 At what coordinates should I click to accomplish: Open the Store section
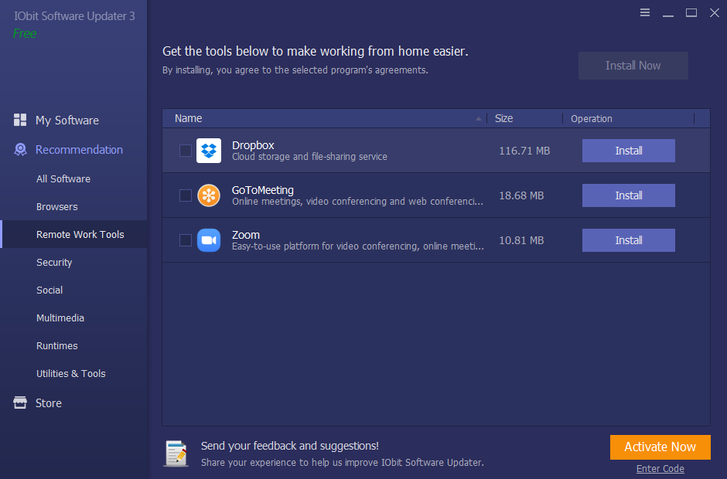pyautogui.click(x=49, y=403)
